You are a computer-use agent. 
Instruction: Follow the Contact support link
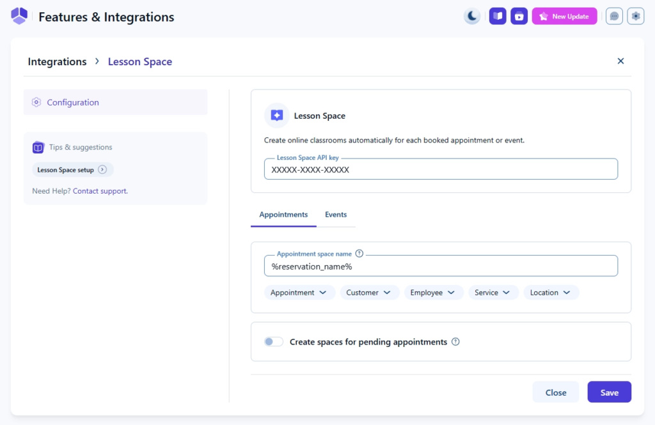(100, 191)
